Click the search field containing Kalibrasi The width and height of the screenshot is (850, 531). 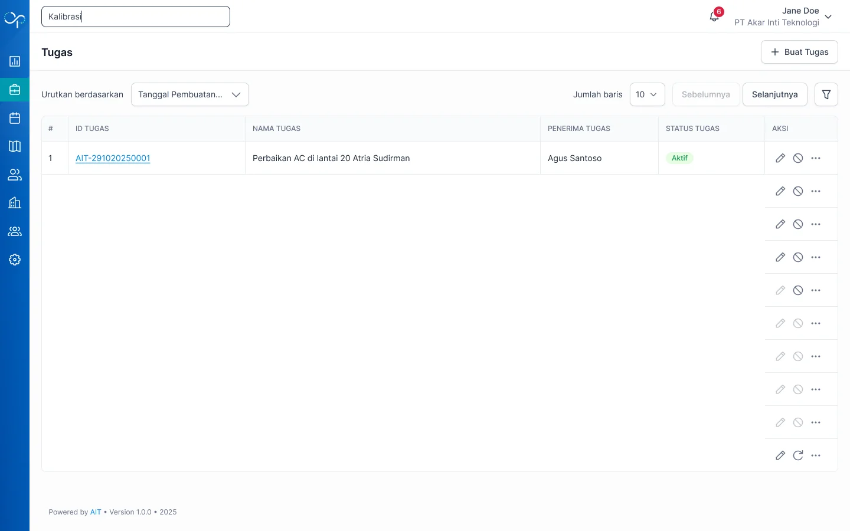click(136, 17)
